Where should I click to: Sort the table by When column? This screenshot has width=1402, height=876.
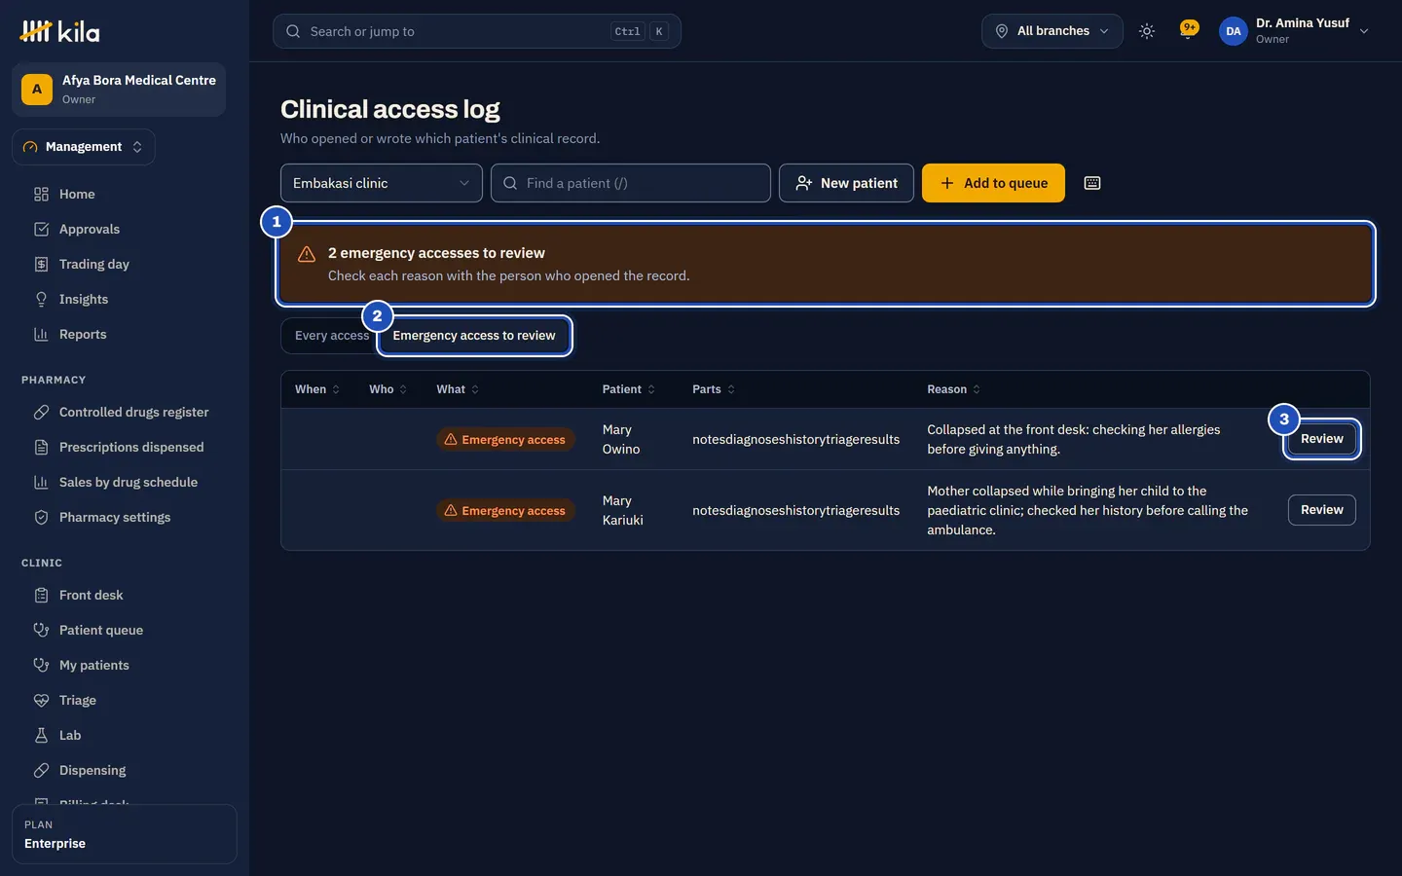tap(317, 389)
